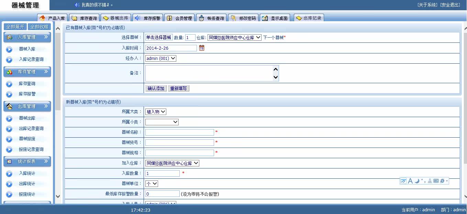467x214 pixels.
Task: Click the 重新填写 button
Action: (x=179, y=88)
